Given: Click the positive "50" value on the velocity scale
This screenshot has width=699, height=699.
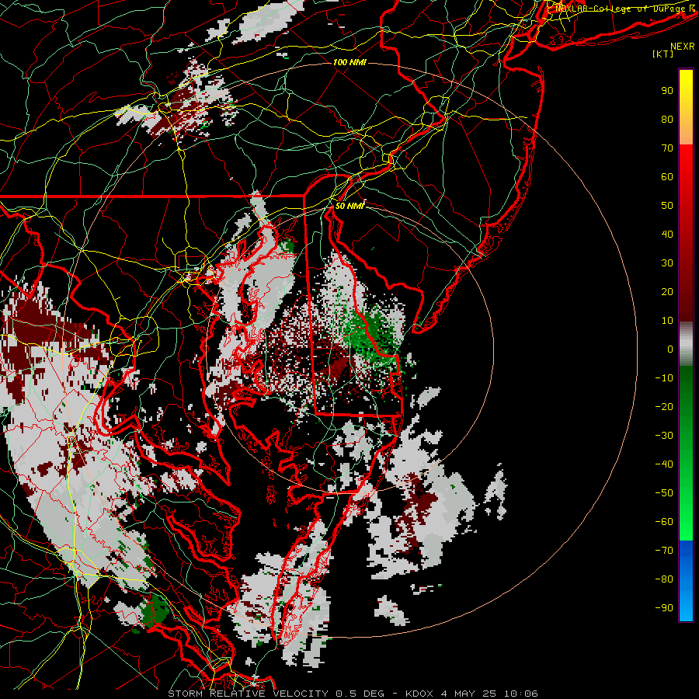Looking at the screenshot, I should 667,206.
